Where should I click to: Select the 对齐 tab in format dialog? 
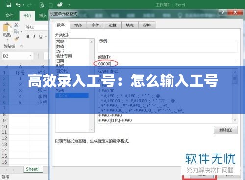coord(78,25)
